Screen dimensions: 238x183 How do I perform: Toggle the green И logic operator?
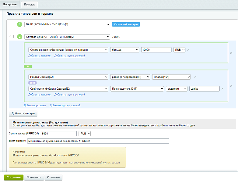pos(28,66)
